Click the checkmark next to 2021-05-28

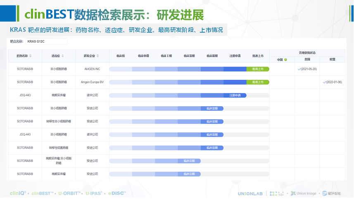coord(299,69)
